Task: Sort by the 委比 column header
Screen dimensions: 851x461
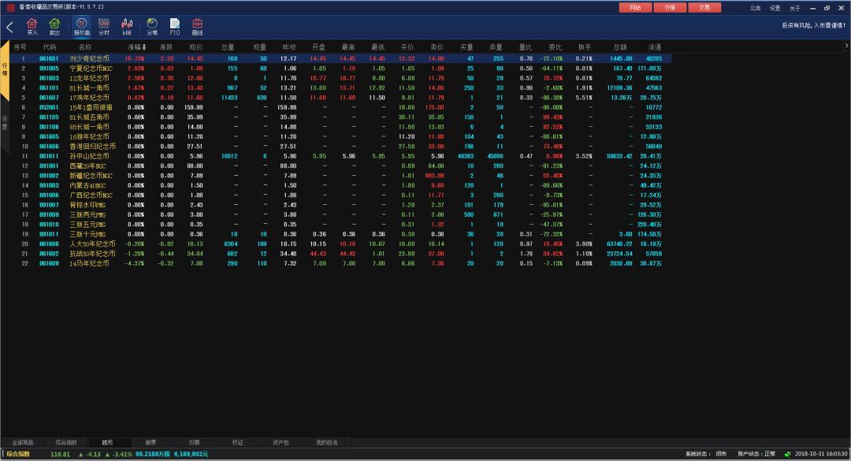Action: tap(555, 47)
